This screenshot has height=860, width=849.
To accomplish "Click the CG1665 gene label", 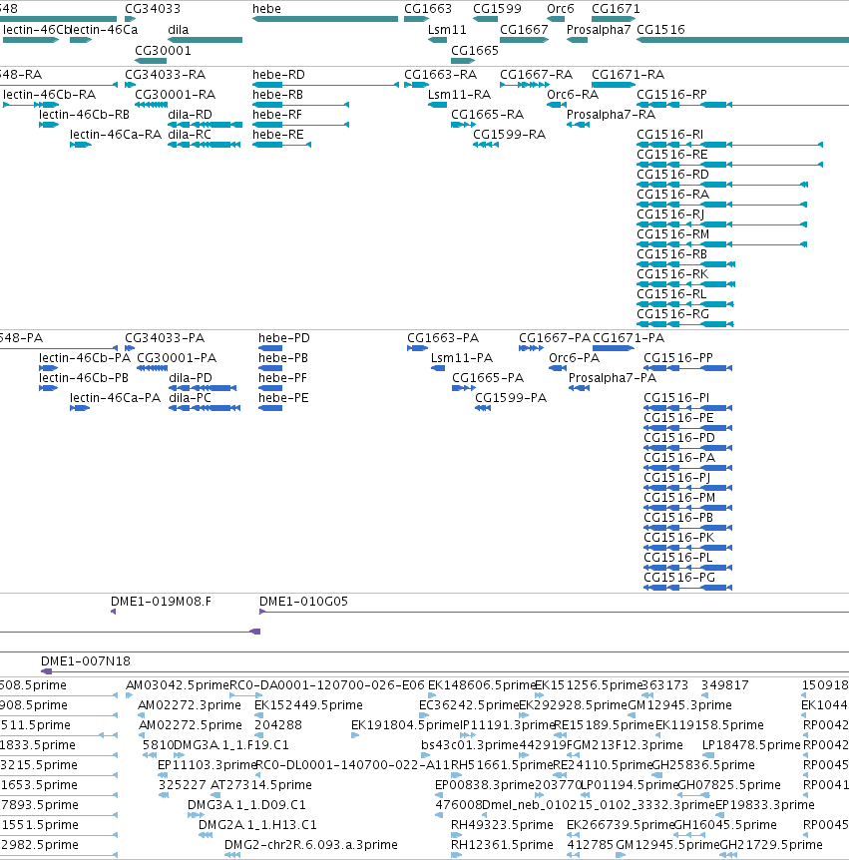I will (x=475, y=51).
